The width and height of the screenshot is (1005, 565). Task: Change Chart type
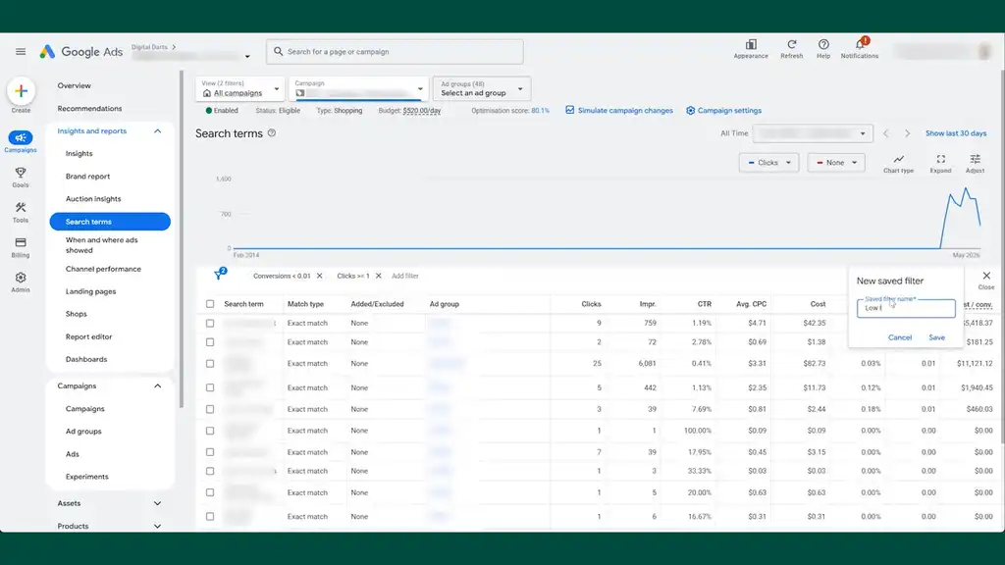coord(899,164)
